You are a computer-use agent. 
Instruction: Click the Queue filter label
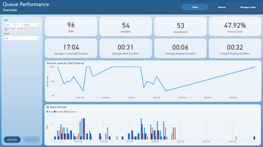coord(7,33)
